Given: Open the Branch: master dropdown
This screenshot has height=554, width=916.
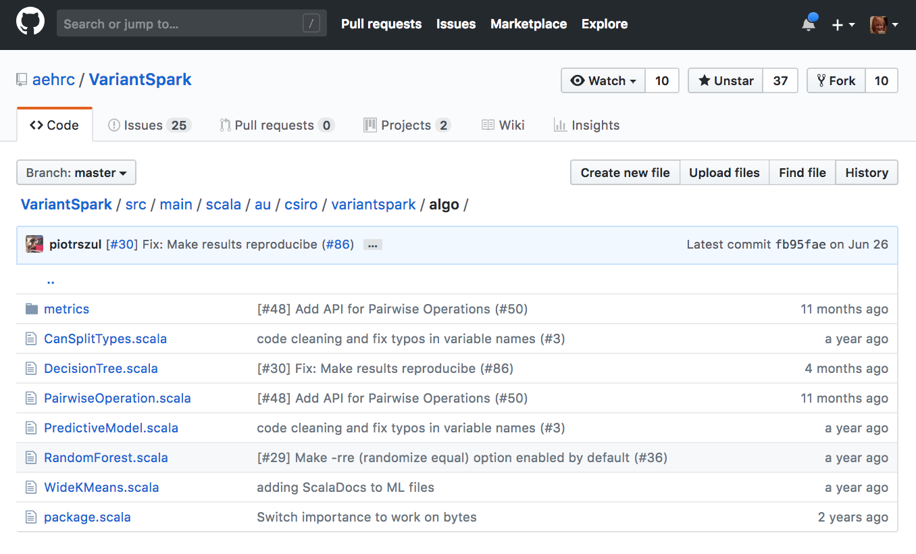Looking at the screenshot, I should (76, 172).
